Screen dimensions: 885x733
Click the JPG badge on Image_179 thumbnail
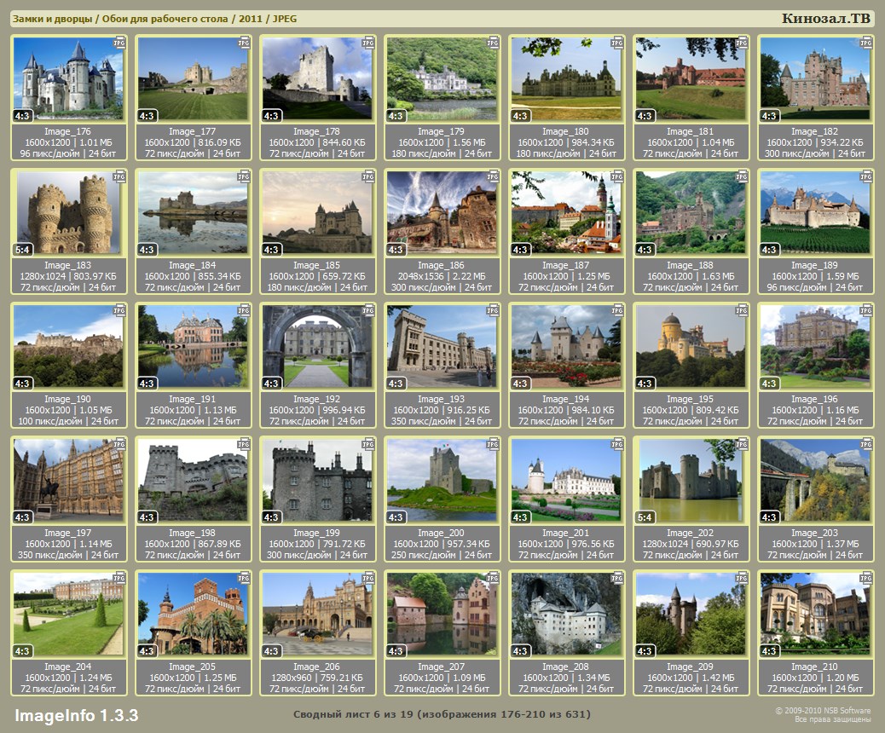[493, 43]
